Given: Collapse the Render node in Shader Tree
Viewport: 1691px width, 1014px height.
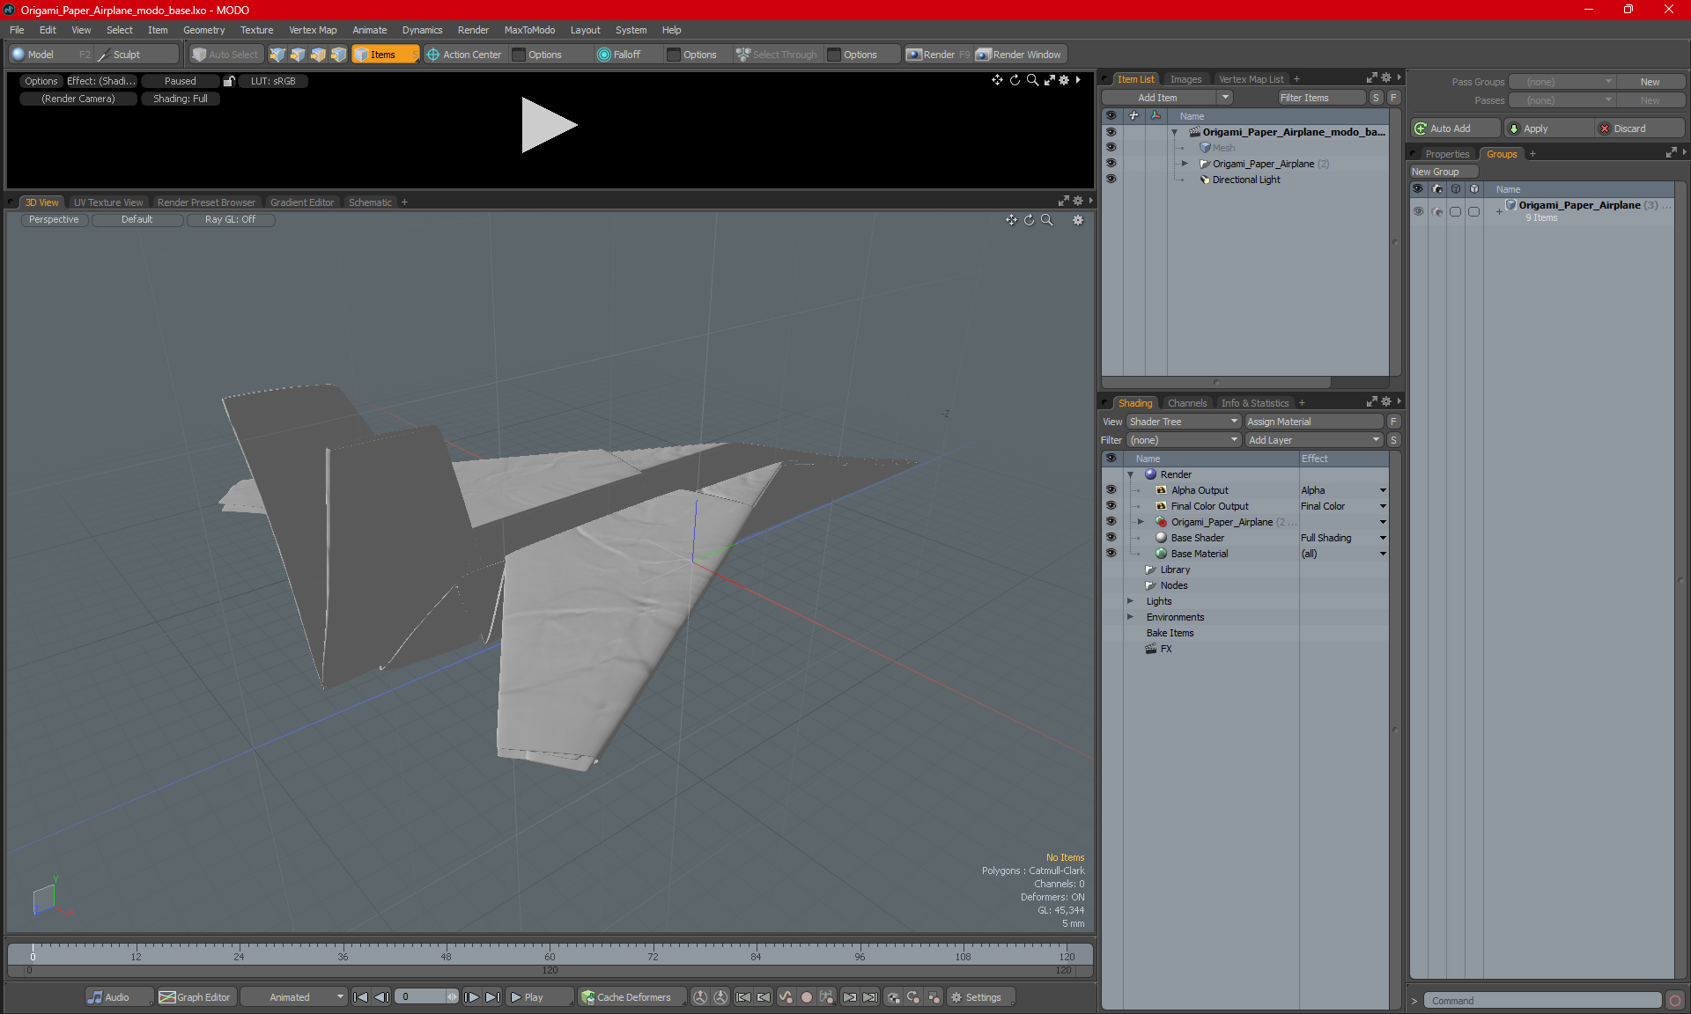Looking at the screenshot, I should tap(1131, 474).
